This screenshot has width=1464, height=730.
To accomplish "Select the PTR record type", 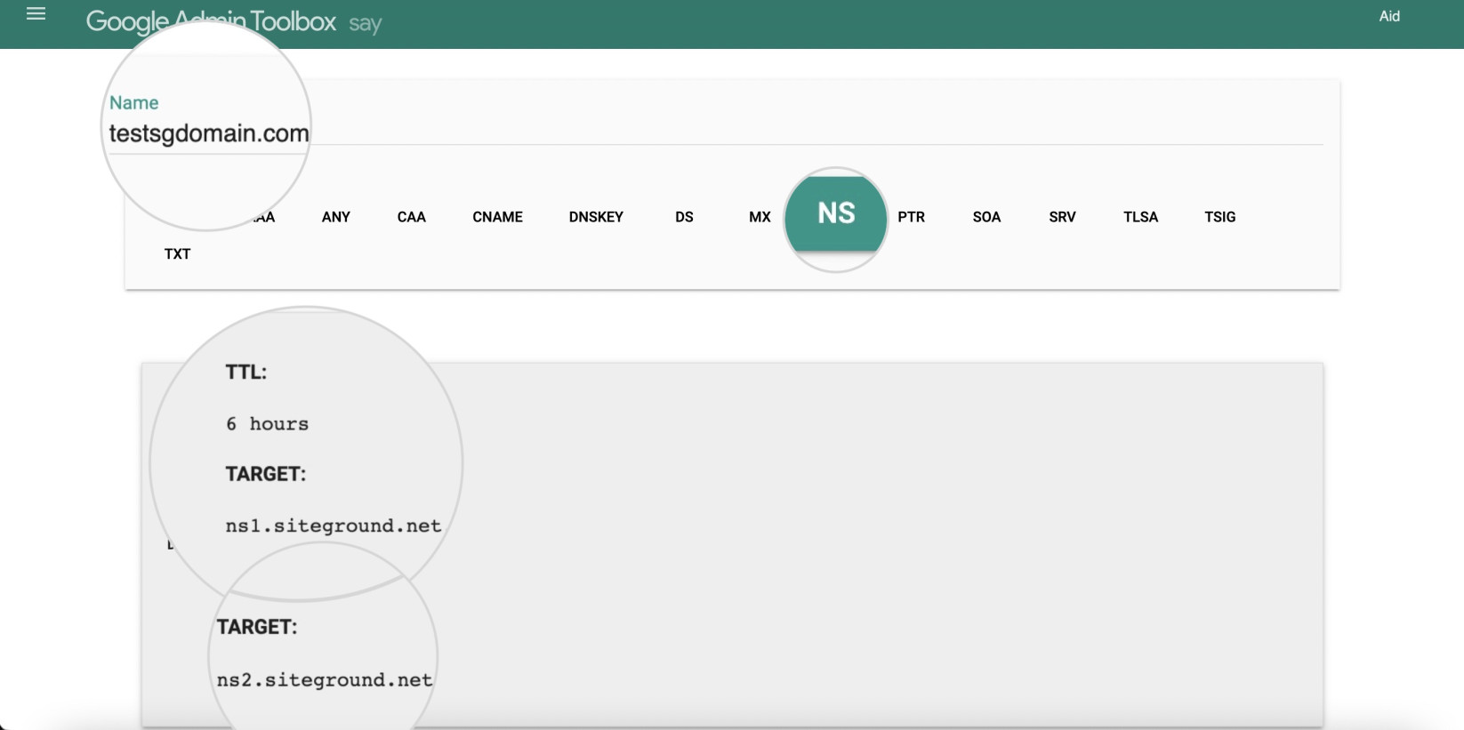I will 911,217.
